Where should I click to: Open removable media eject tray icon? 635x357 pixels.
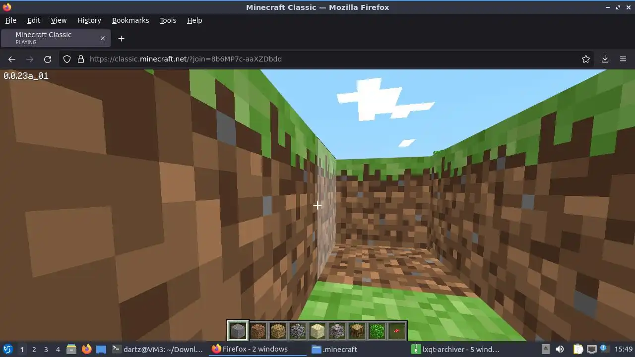(x=545, y=350)
